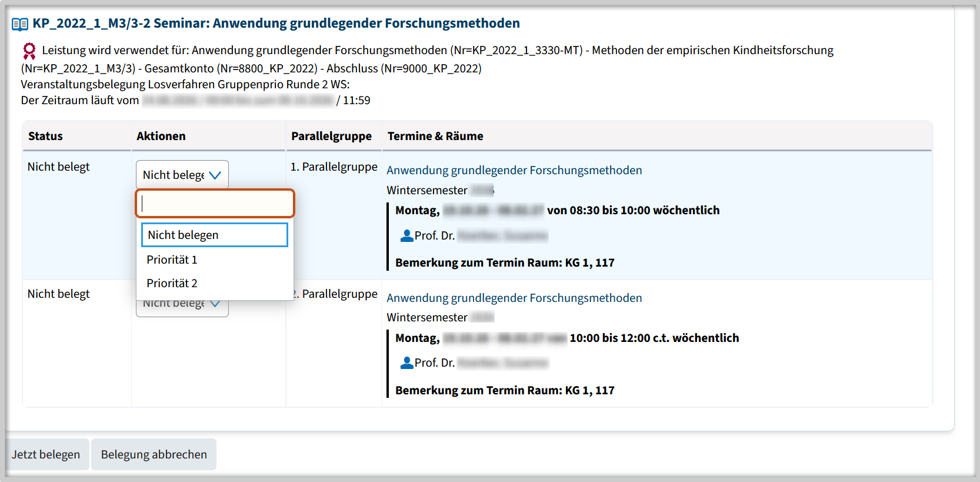The width and height of the screenshot is (980, 482).
Task: Click 'Der Zeitraum läuft vom' text
Action: [x=80, y=100]
